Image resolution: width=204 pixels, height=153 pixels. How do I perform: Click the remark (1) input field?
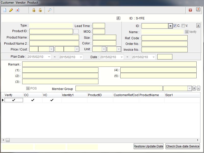coord(60,70)
